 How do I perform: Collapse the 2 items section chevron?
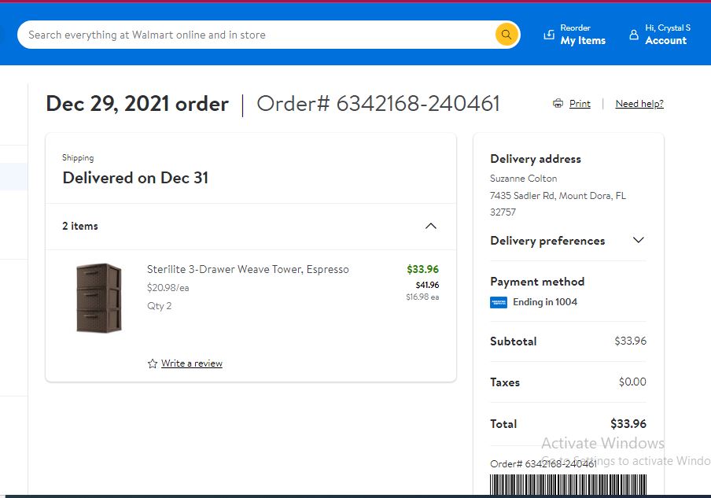tap(431, 226)
